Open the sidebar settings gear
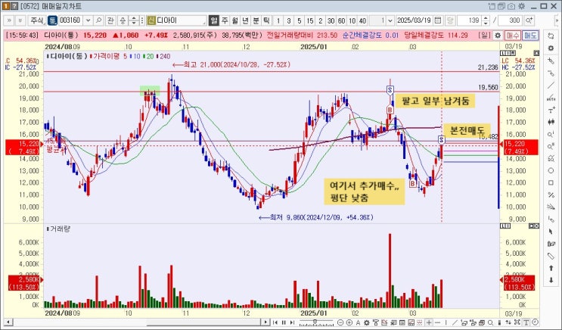The image size is (562, 330). [x=551, y=48]
